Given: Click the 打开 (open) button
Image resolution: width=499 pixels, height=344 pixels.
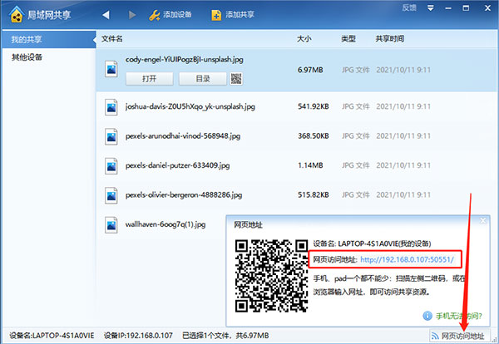Looking at the screenshot, I should (x=149, y=78).
